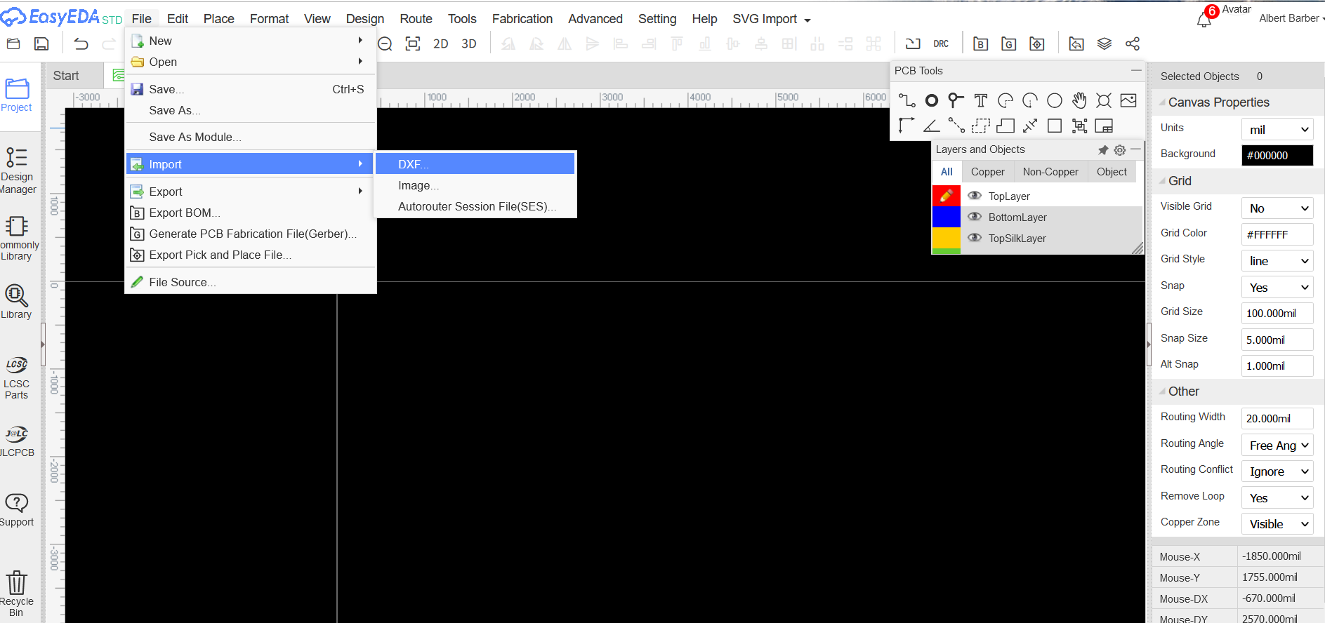Viewport: 1325px width, 623px height.
Task: Select the Connect Pad to Pad tool
Action: point(956,126)
